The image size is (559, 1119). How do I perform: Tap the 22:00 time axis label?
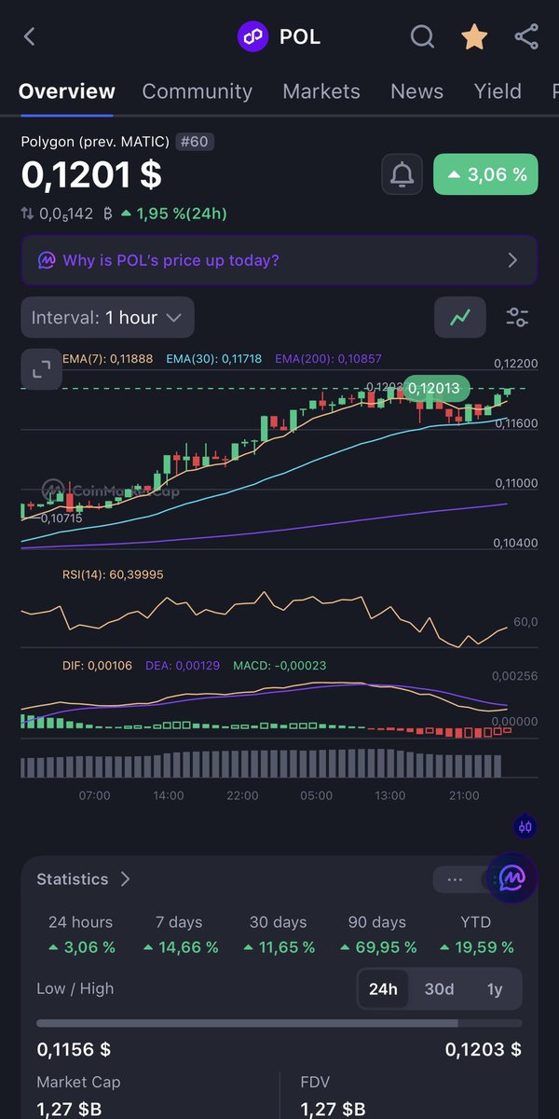[x=242, y=795]
